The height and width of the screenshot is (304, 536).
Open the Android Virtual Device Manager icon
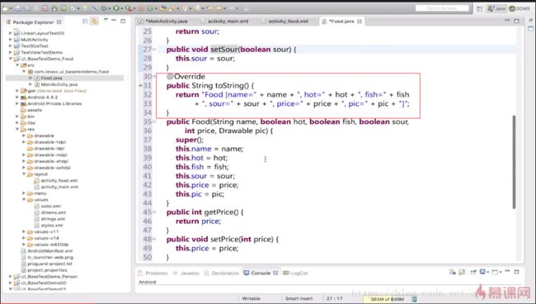coord(63,8)
